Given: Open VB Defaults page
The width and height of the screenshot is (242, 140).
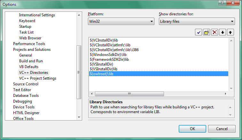Looking at the screenshot, I should point(29,67).
